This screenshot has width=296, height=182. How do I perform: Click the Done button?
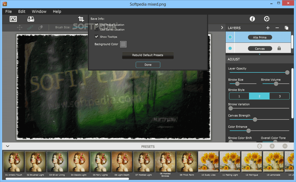(148, 65)
